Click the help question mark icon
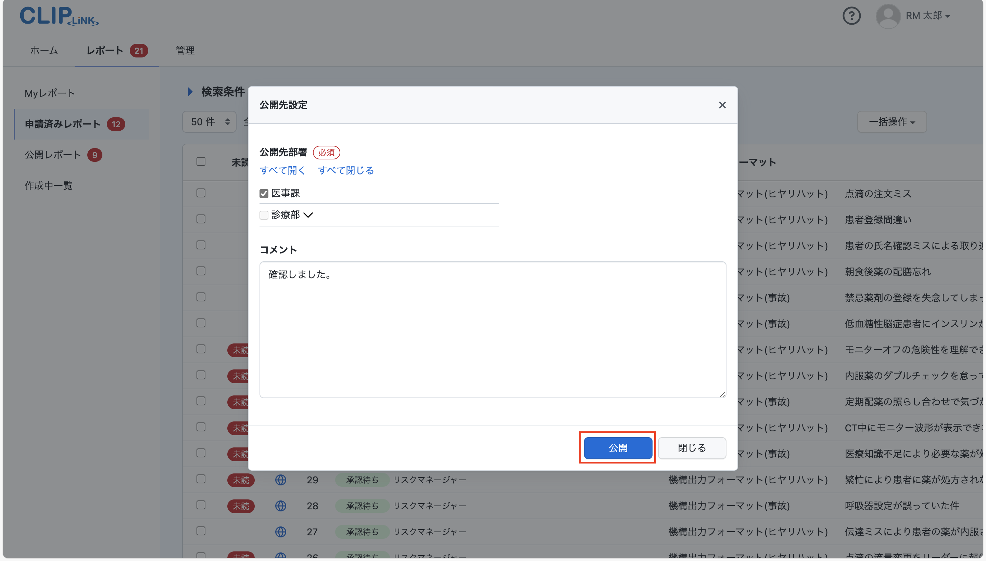 pyautogui.click(x=851, y=16)
